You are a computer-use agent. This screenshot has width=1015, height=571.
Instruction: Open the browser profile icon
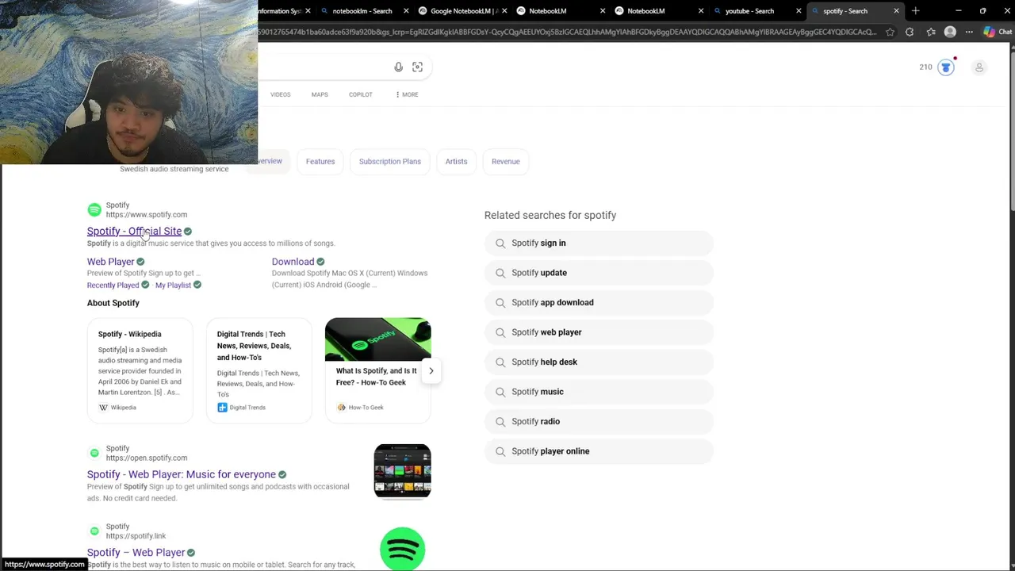point(950,32)
